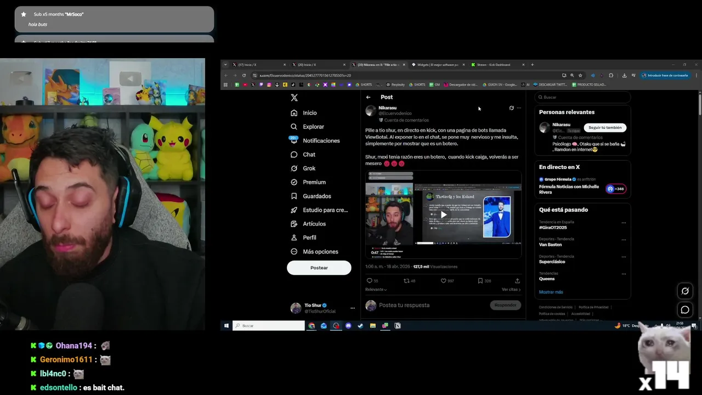Open Grok in the sidebar
The height and width of the screenshot is (395, 702).
click(303, 168)
